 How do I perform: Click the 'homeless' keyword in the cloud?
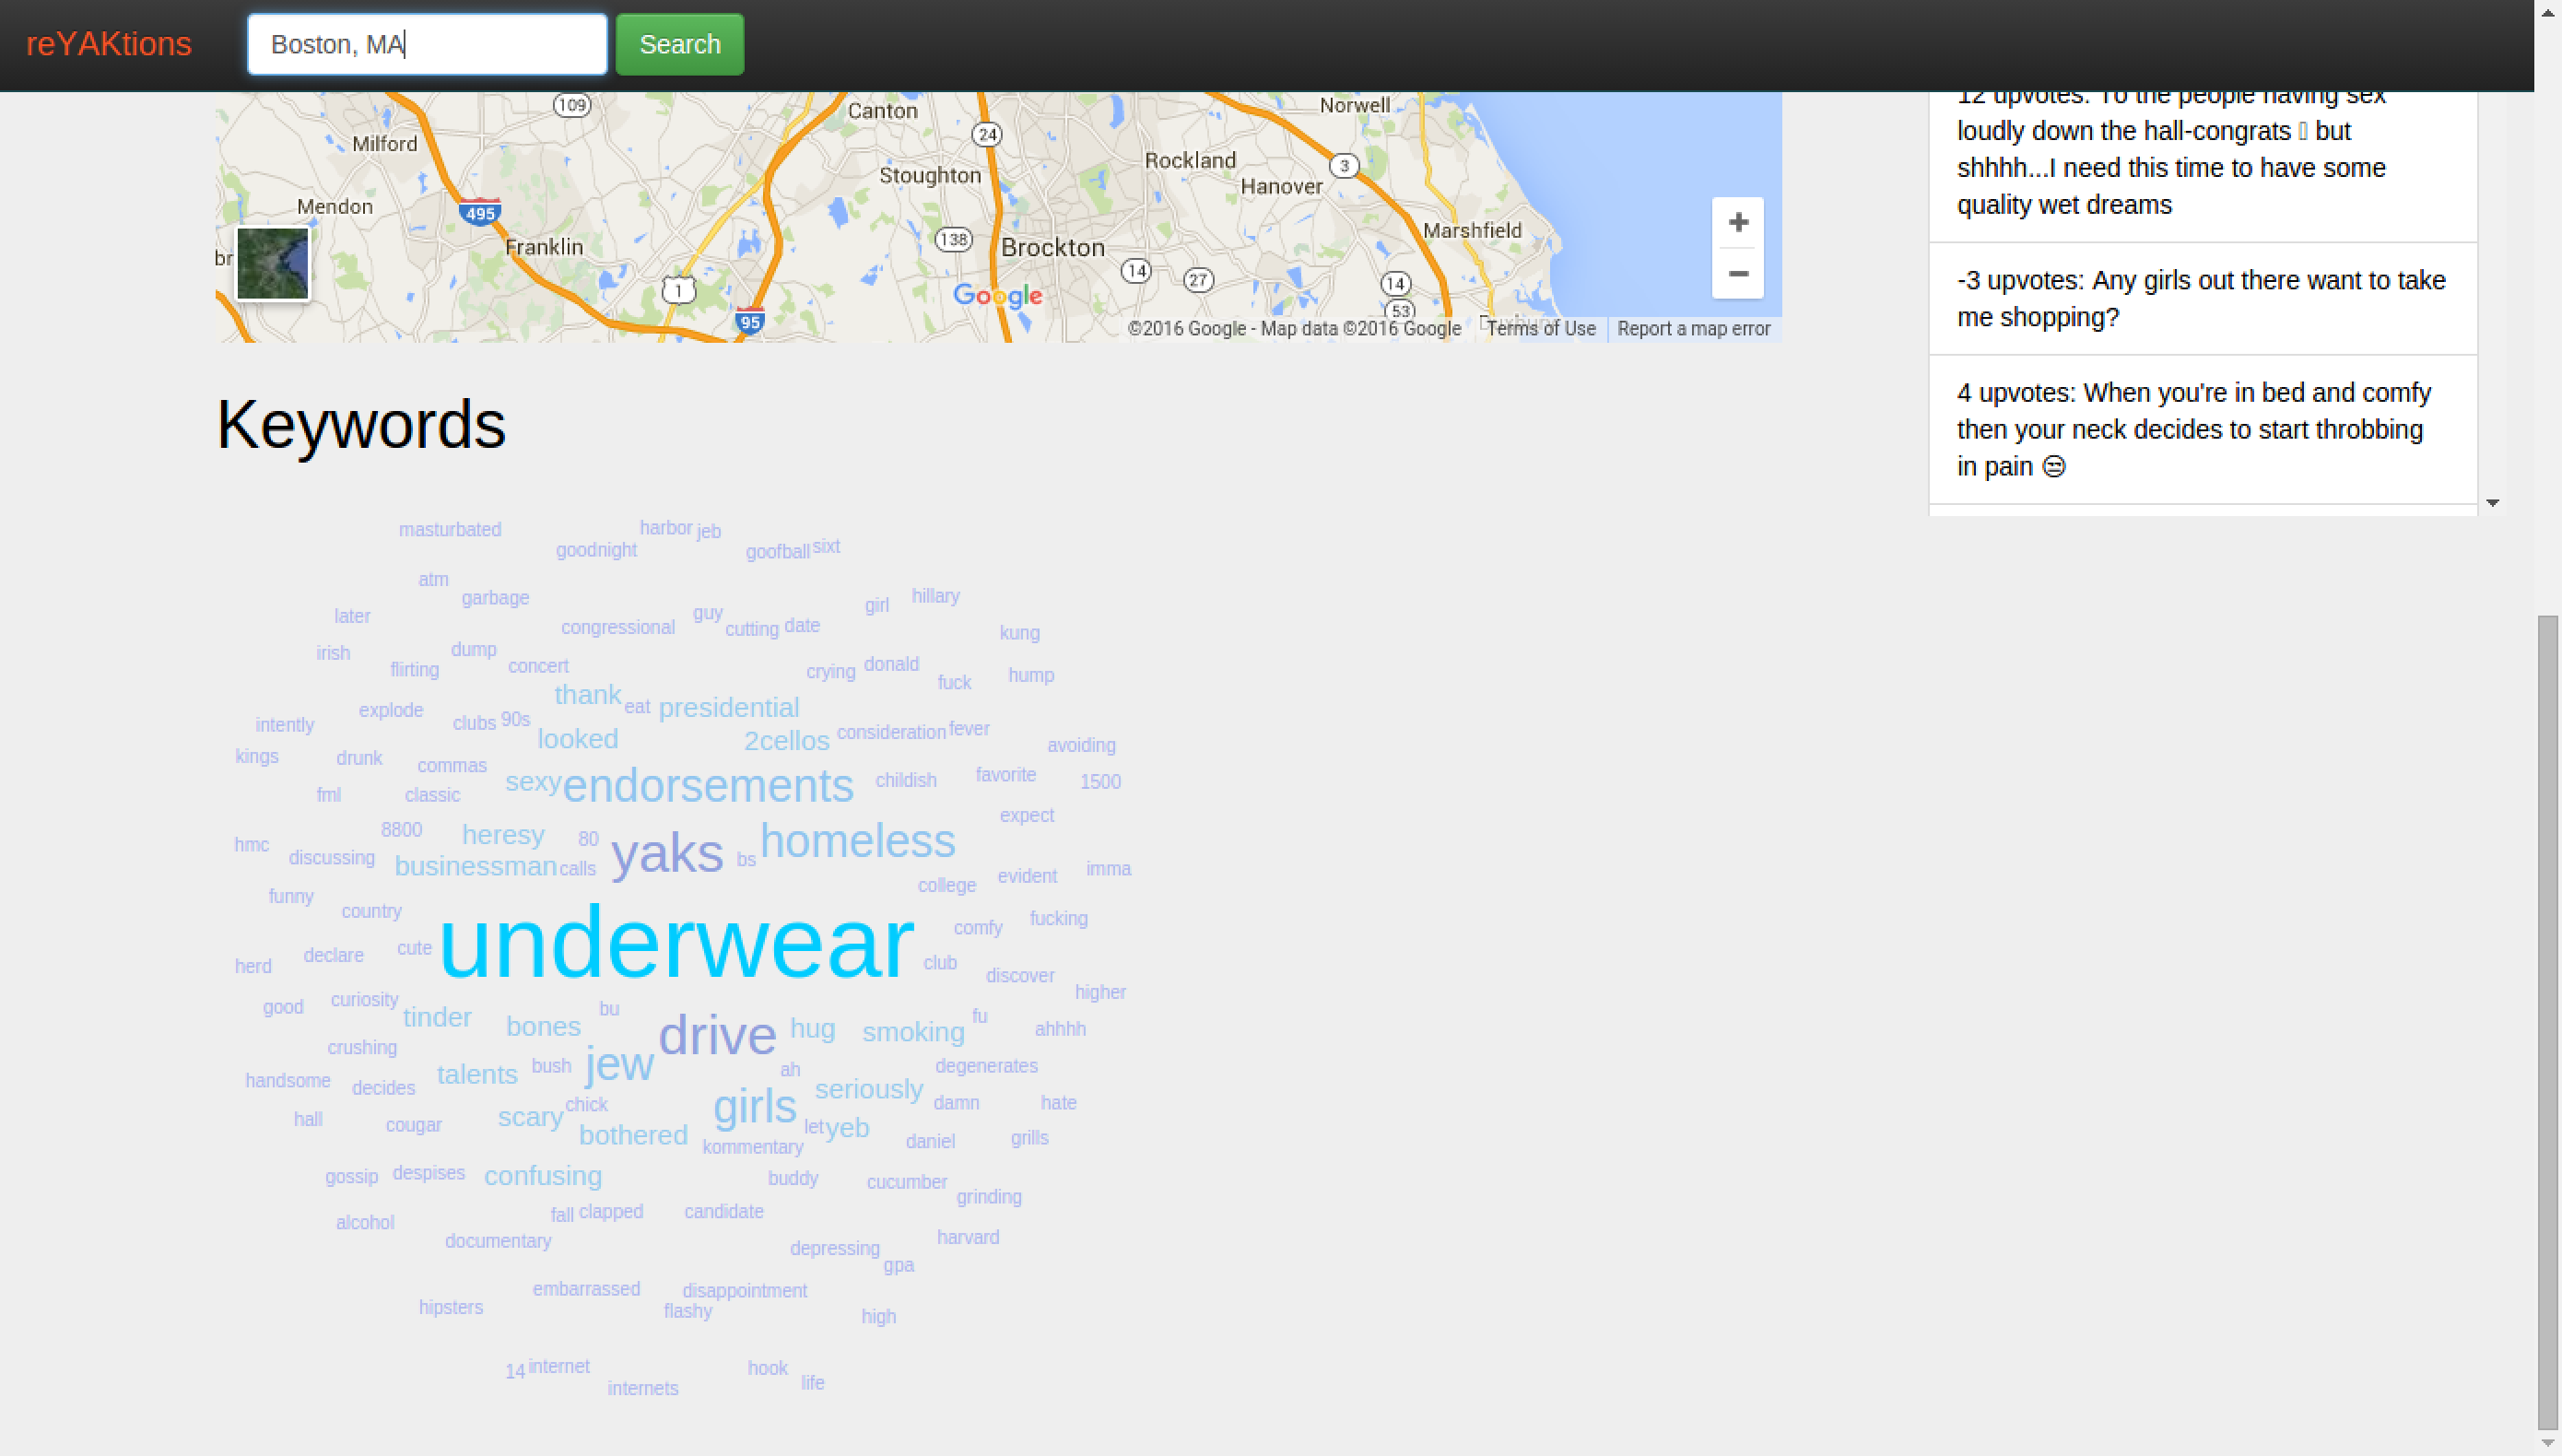coord(857,841)
